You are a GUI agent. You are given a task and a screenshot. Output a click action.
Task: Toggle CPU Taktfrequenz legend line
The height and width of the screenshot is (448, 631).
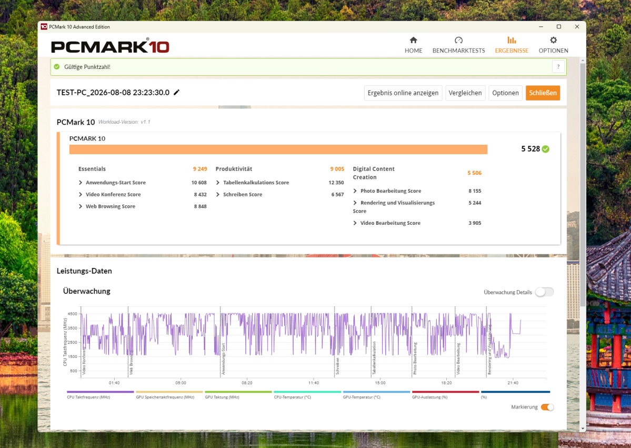(x=100, y=392)
